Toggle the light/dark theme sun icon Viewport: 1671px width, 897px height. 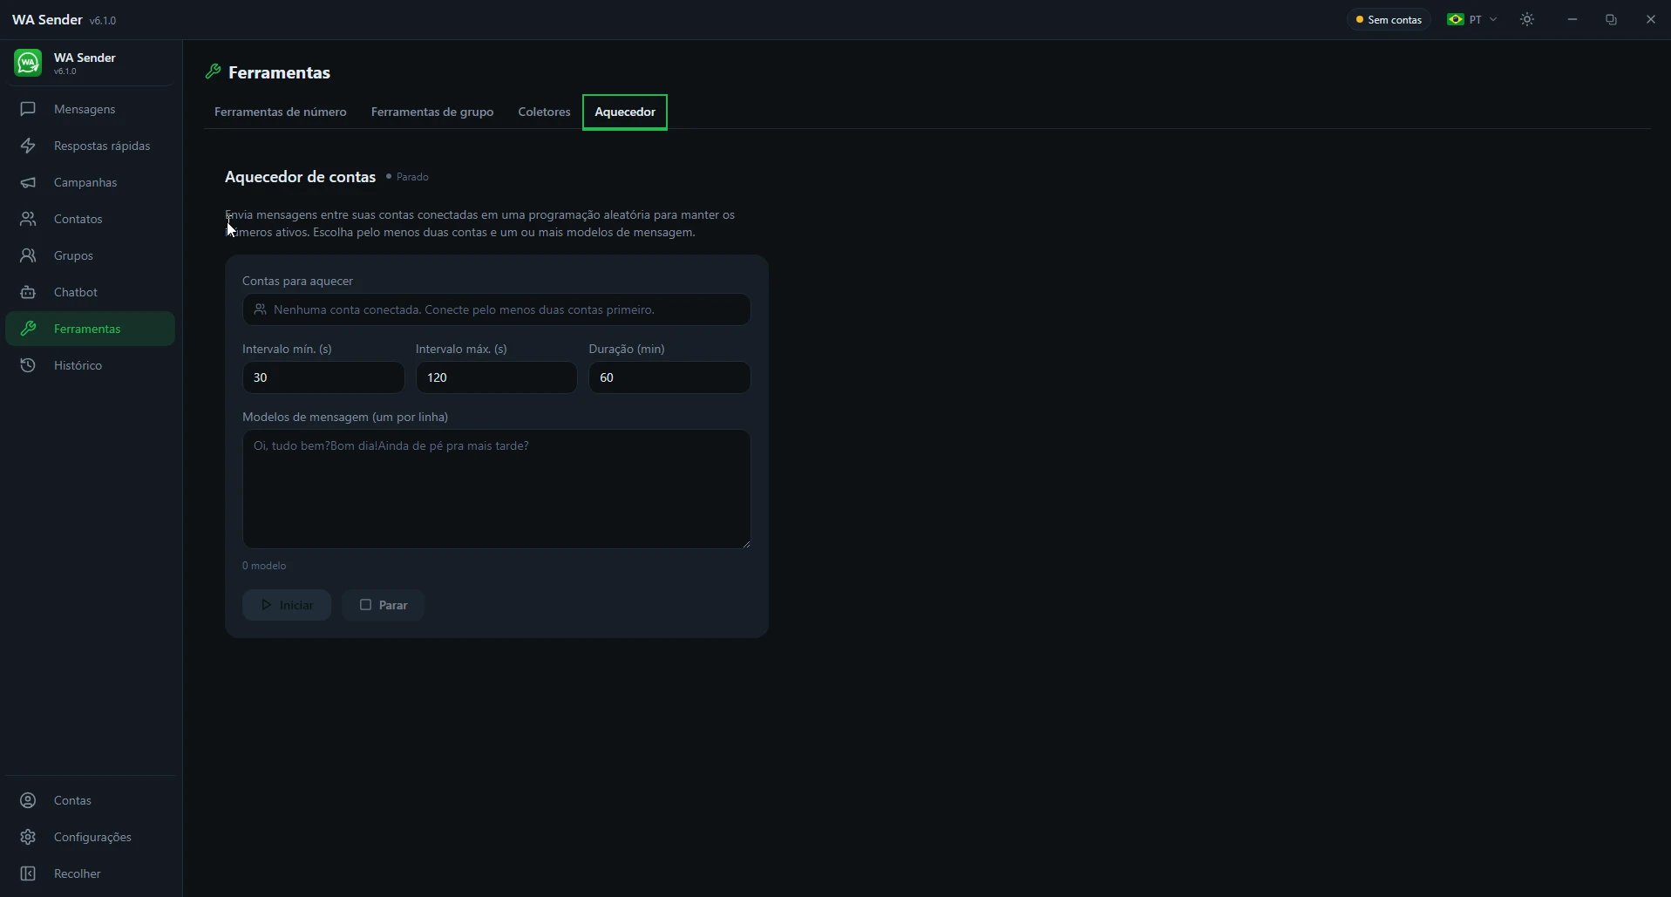1527,19
